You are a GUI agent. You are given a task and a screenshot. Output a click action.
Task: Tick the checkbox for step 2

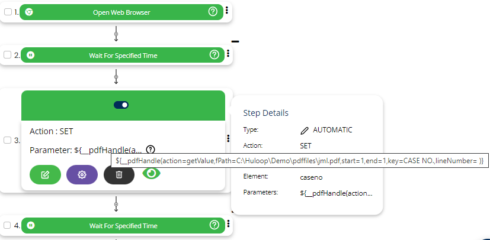pyautogui.click(x=8, y=55)
